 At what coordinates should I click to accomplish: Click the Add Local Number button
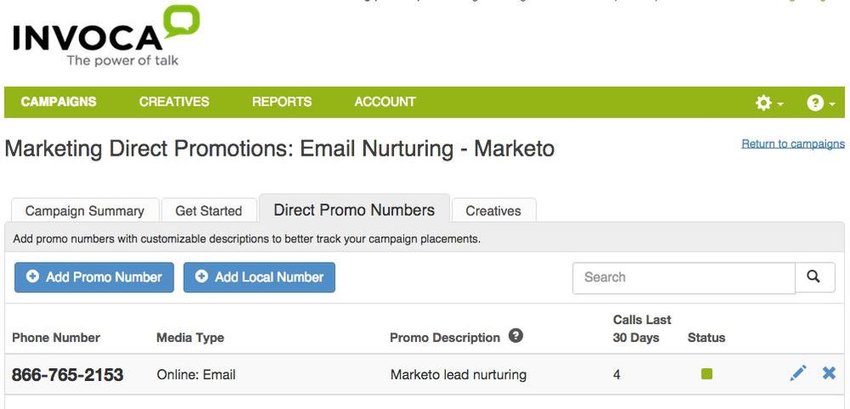[260, 277]
